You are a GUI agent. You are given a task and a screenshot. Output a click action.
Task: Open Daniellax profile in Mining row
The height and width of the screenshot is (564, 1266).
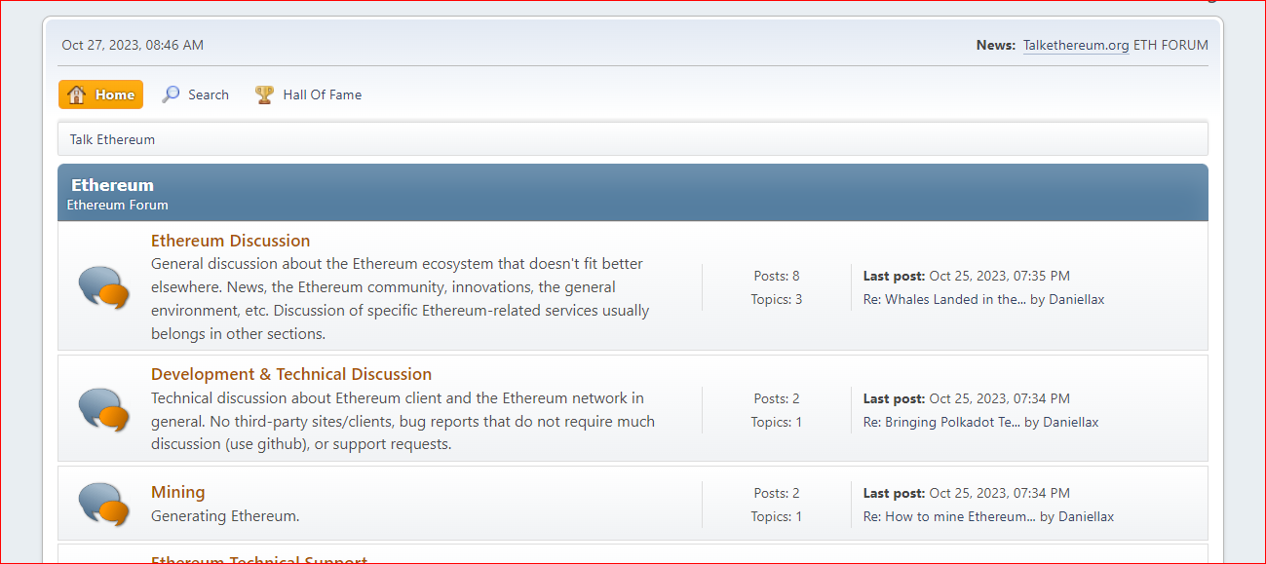click(x=1087, y=517)
